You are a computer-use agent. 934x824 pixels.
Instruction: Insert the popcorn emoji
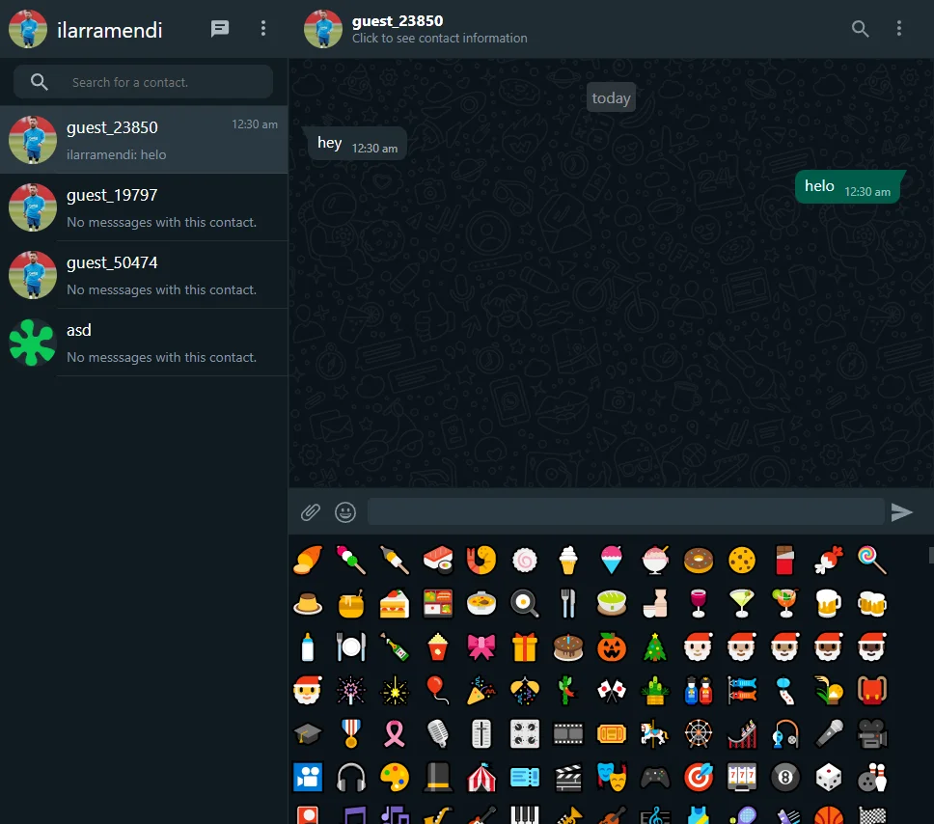click(x=438, y=647)
